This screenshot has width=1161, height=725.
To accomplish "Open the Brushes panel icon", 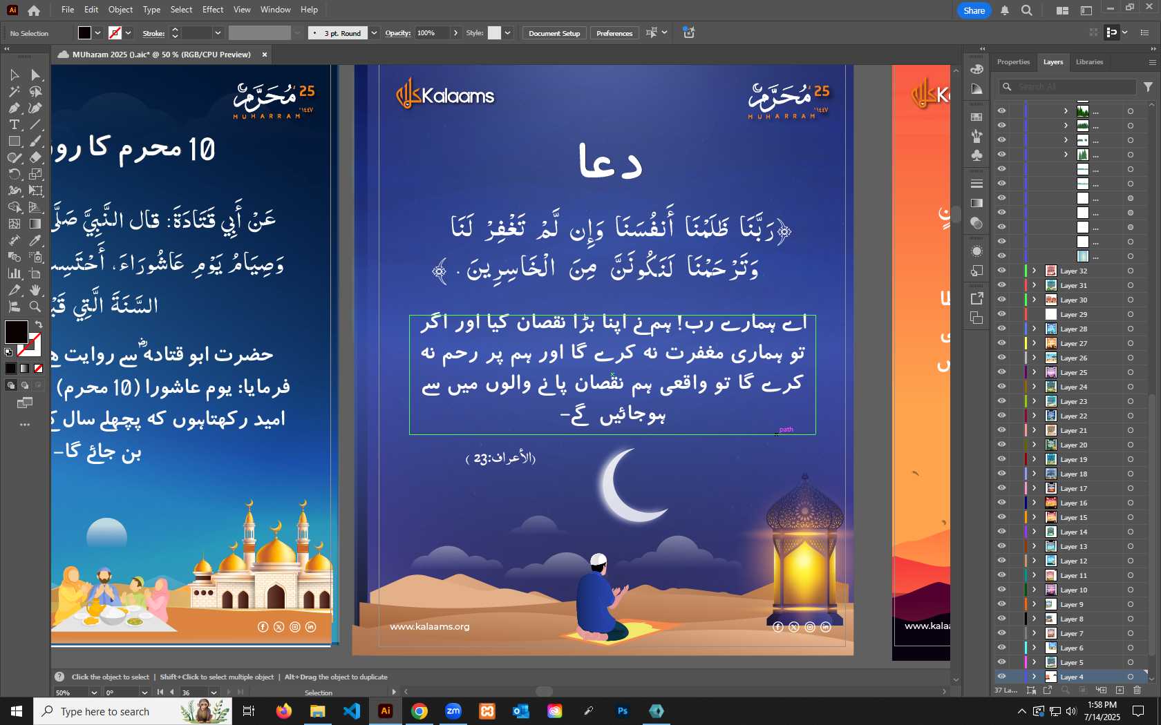I will tap(976, 136).
